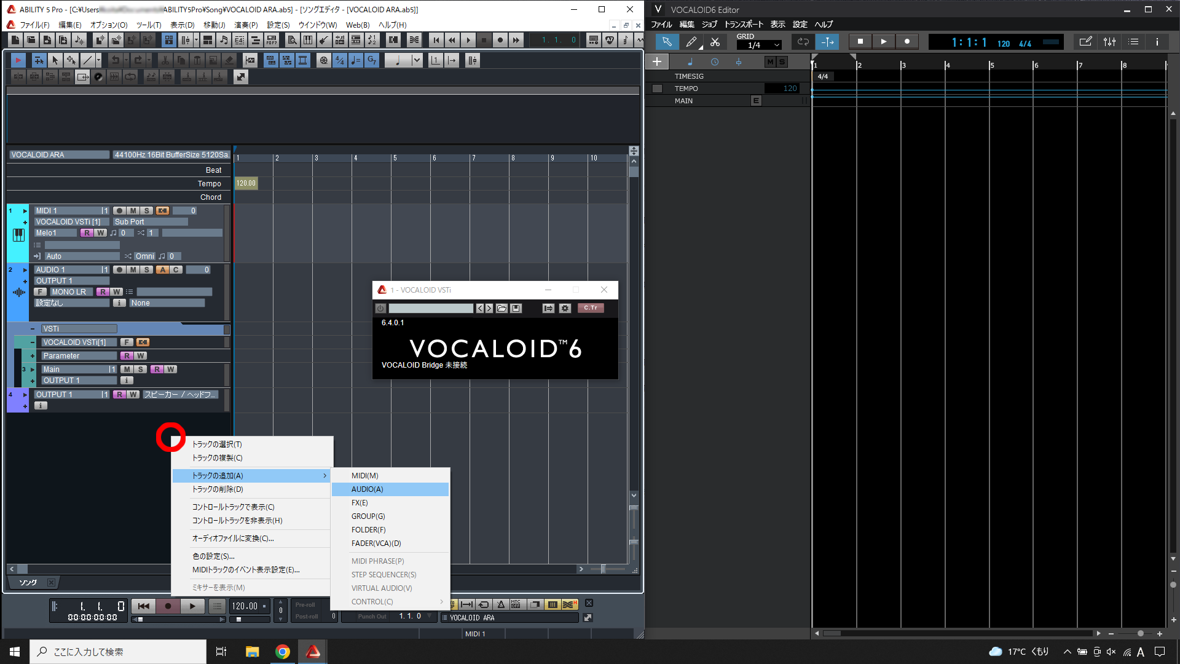The height and width of the screenshot is (664, 1180).
Task: Select the cut tool in ABILITY toolbar
Action: pos(164,60)
